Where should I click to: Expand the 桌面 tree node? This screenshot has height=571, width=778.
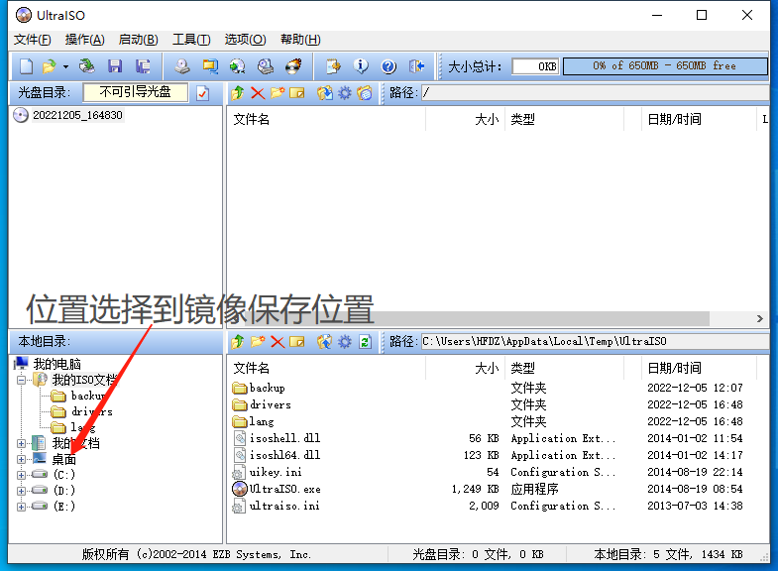(x=21, y=459)
